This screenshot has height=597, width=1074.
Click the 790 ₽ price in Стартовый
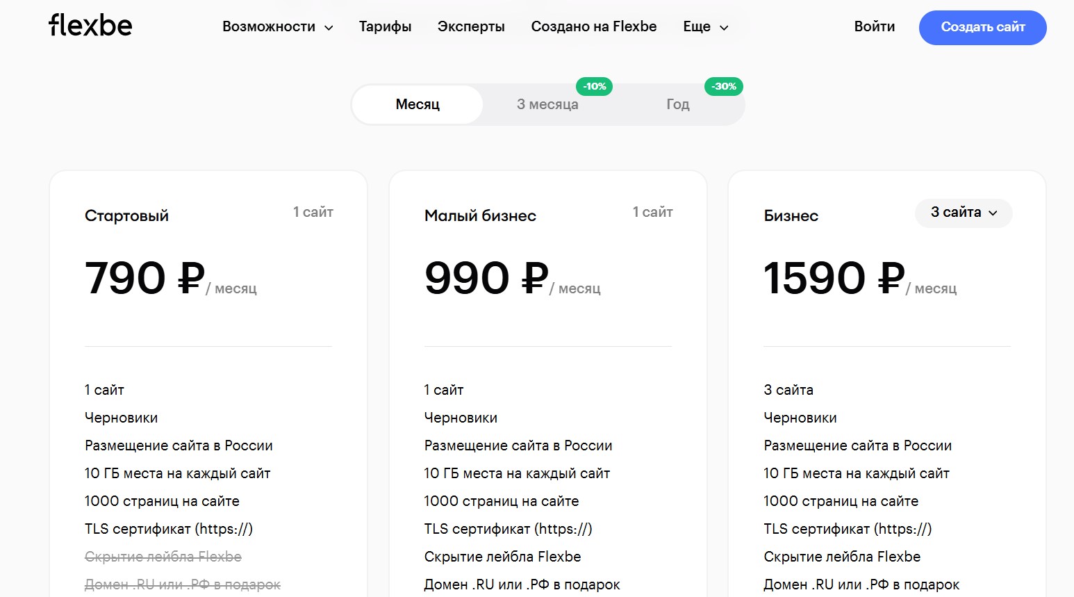144,279
